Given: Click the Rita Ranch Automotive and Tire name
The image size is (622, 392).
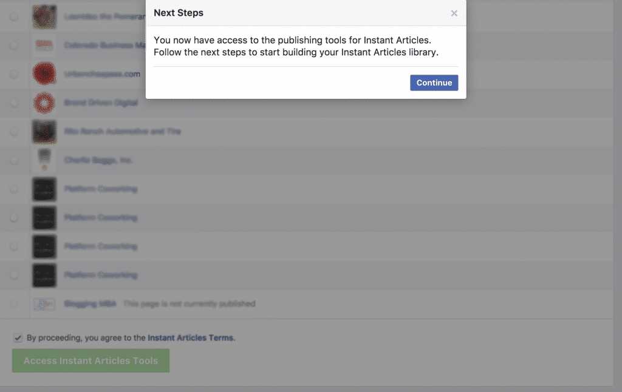Looking at the screenshot, I should tap(122, 132).
